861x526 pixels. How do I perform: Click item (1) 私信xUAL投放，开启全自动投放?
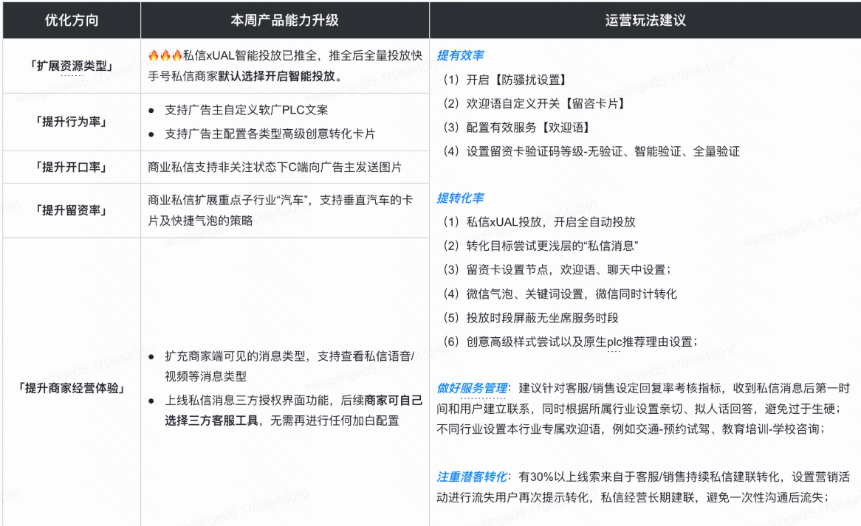[539, 221]
